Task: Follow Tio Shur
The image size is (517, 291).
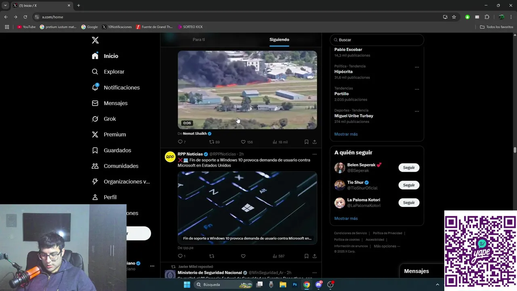Action: 409,185
